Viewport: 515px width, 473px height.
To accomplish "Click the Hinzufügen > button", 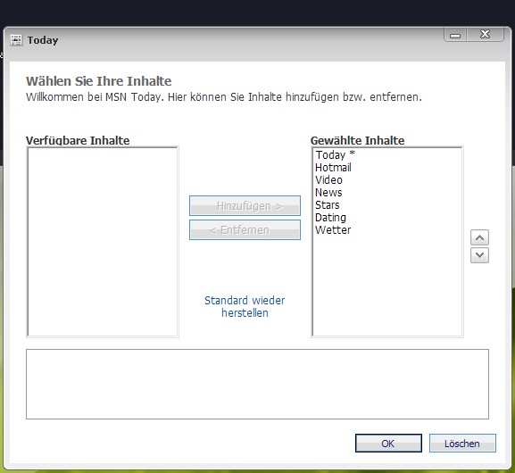I will (245, 206).
